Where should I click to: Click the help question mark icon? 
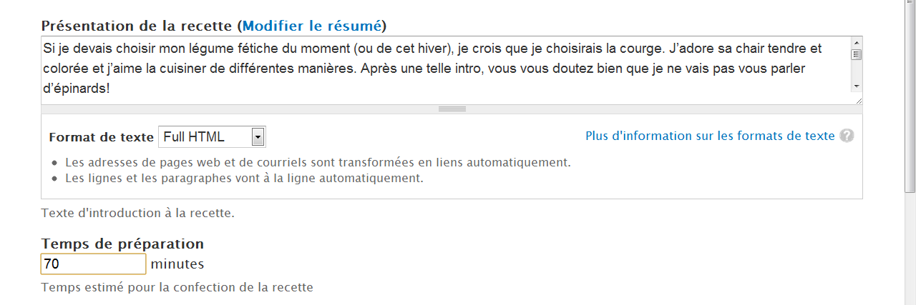pos(847,136)
